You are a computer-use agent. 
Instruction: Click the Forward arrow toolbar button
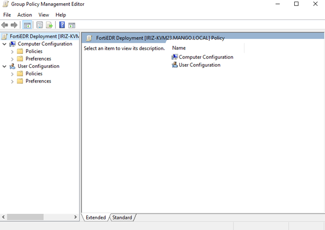coord(14,25)
